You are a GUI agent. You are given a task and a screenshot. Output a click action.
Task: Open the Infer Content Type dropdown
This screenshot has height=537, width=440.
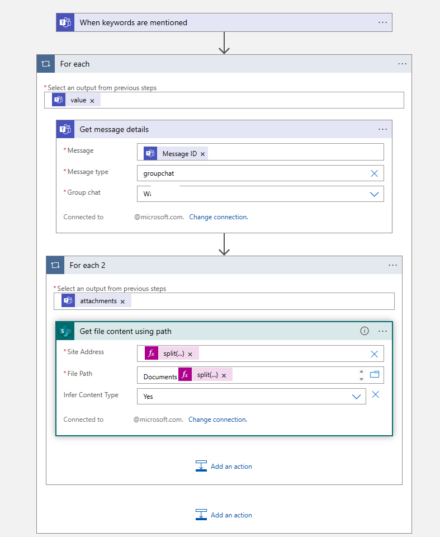pyautogui.click(x=357, y=395)
